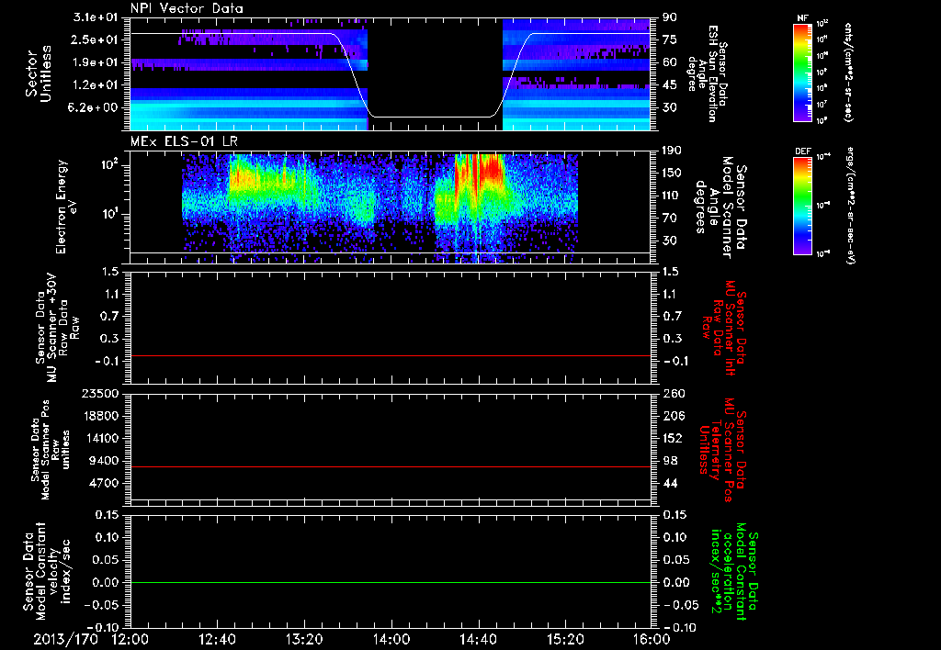Click the "110" scanner angle tick
This screenshot has height=650, width=941.
(672, 196)
